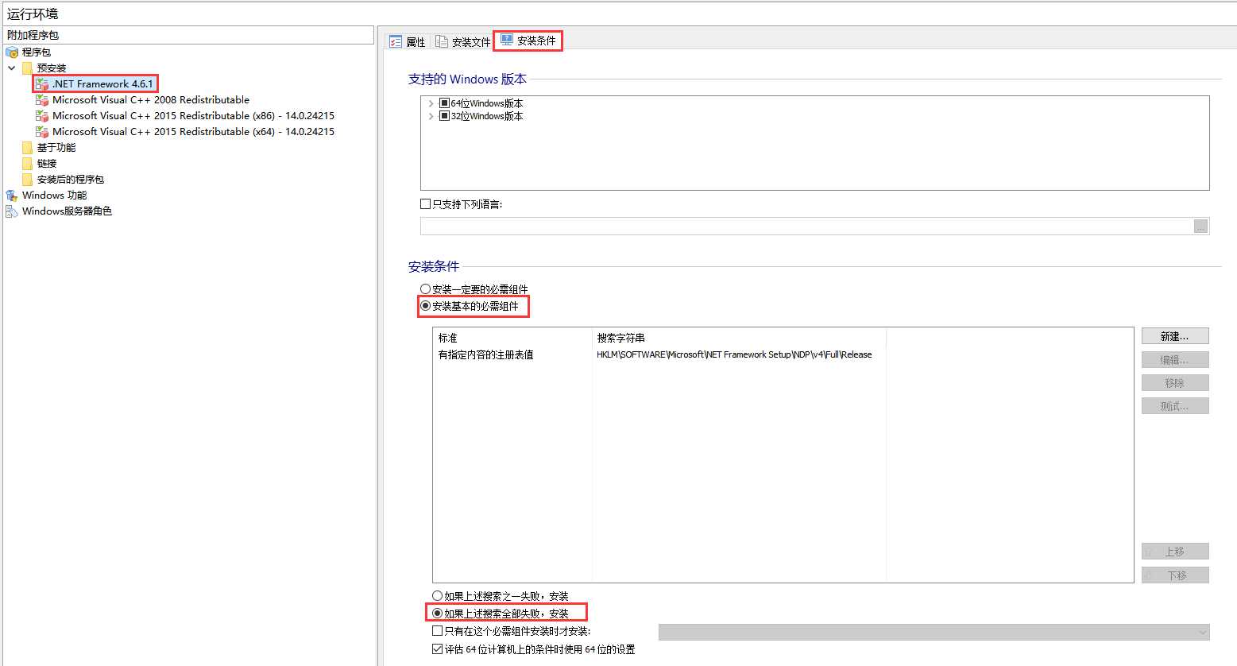Click the Windows服务器角色 icon
The width and height of the screenshot is (1237, 666).
pyautogui.click(x=12, y=211)
